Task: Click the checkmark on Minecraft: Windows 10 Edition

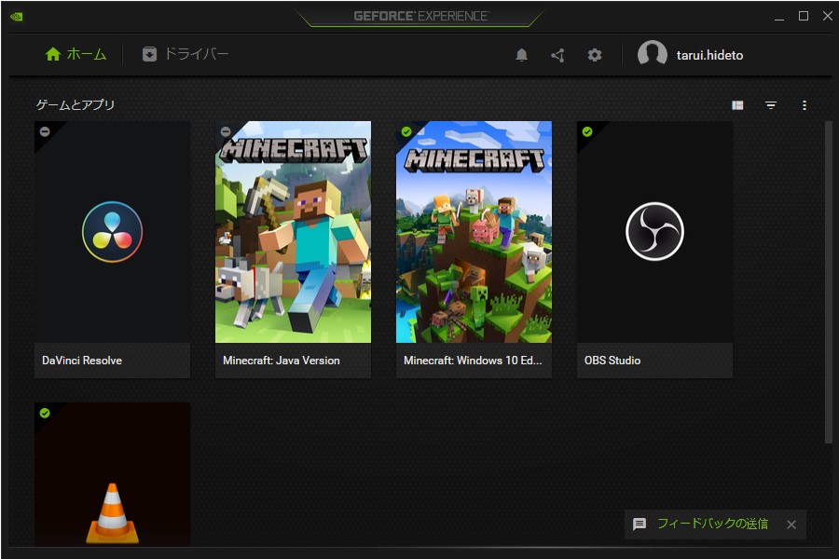Action: tap(406, 131)
